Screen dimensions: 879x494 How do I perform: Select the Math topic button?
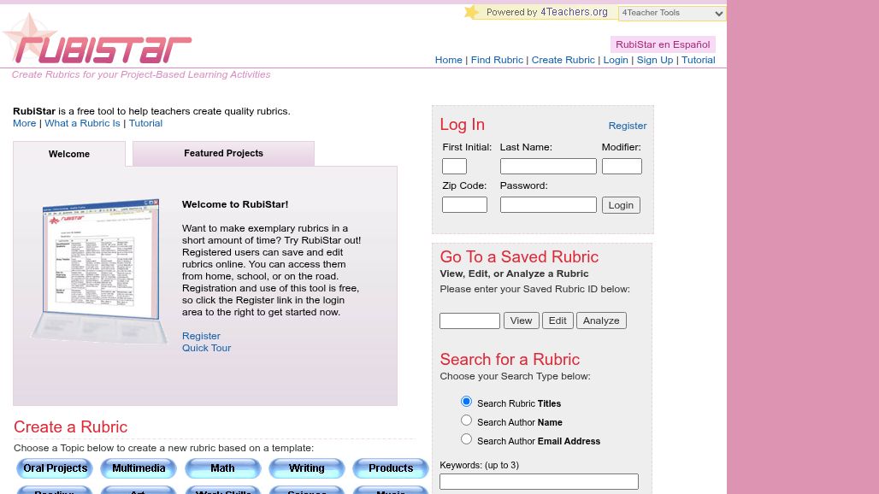pyautogui.click(x=222, y=468)
